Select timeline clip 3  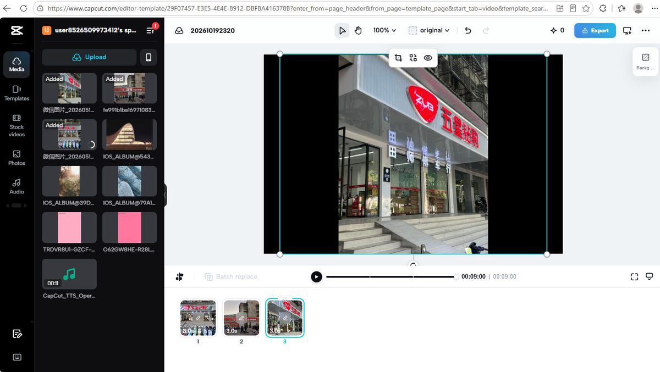point(285,318)
